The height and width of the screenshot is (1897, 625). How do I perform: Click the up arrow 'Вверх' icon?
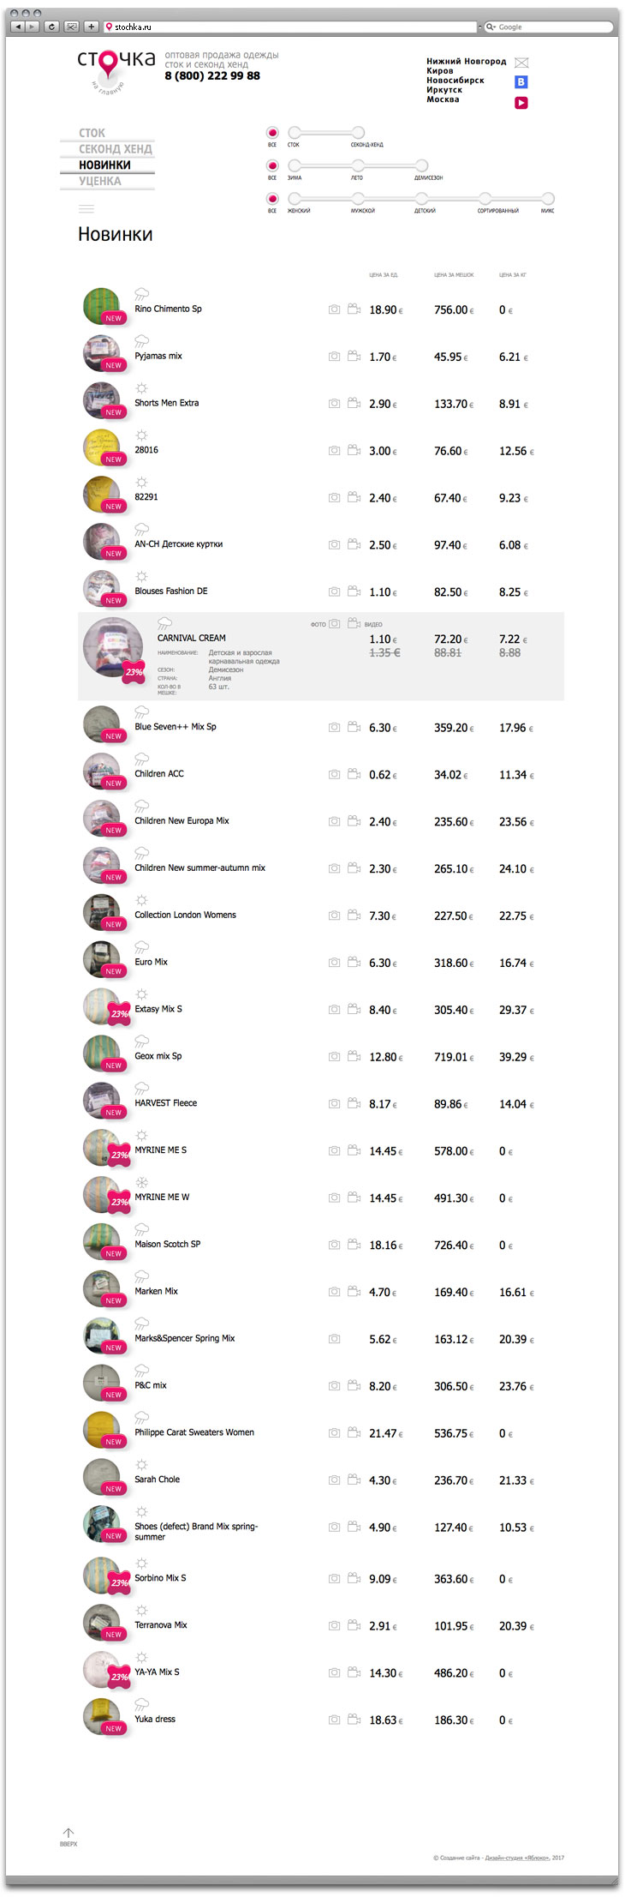click(x=68, y=1834)
